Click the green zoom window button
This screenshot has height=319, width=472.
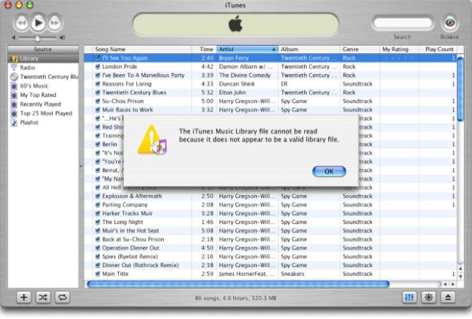tap(29, 4)
